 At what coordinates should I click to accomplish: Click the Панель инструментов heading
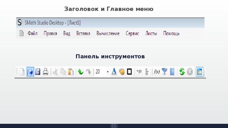pos(110,56)
